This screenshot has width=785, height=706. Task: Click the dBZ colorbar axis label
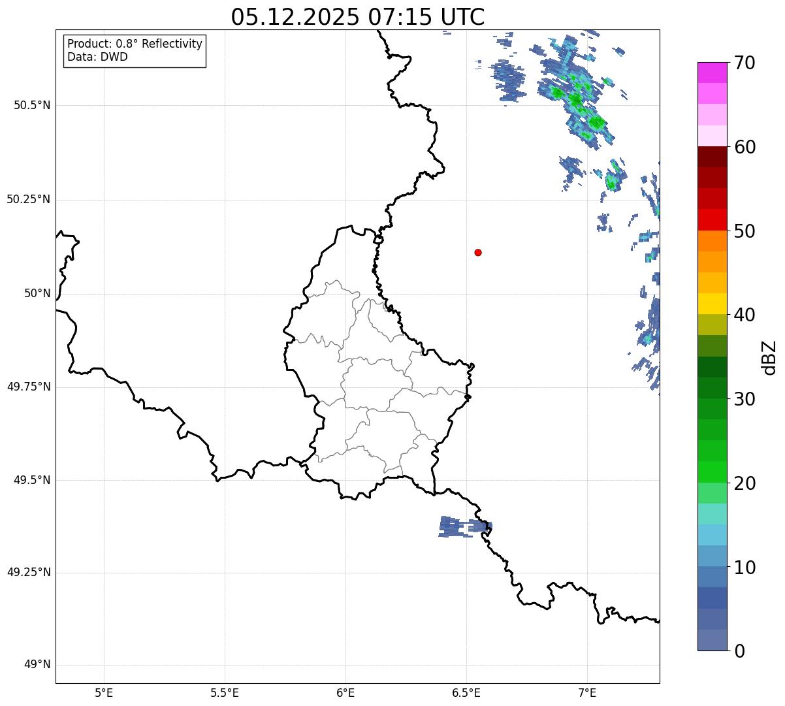(769, 357)
